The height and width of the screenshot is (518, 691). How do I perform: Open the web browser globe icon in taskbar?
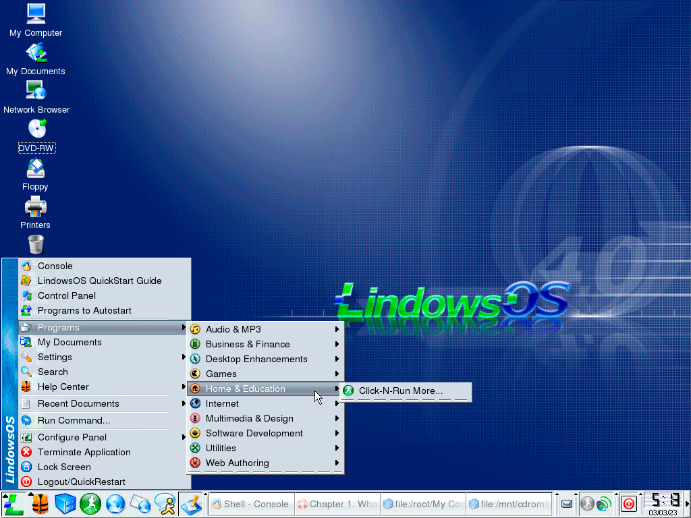coord(115,504)
